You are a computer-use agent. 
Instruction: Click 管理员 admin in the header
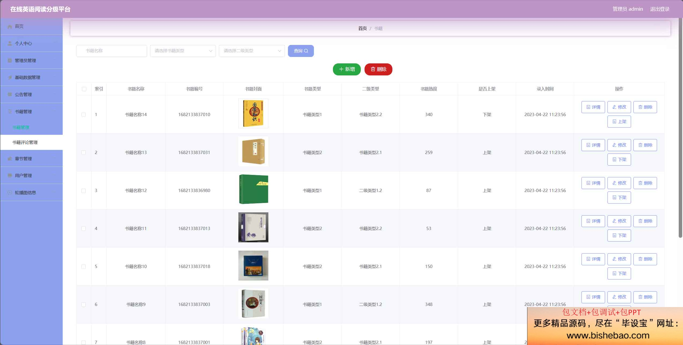(628, 9)
